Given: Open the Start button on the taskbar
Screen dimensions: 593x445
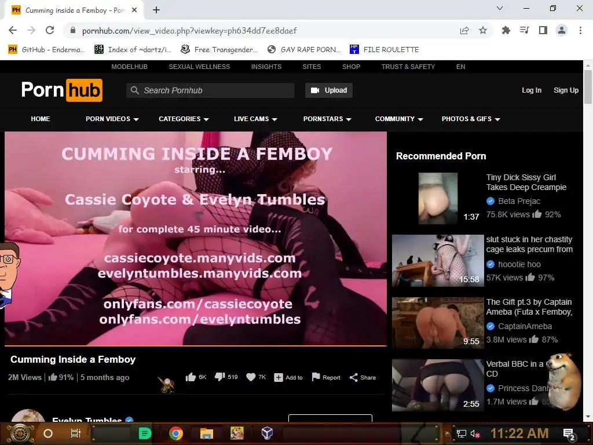Looking at the screenshot, I should (20, 433).
